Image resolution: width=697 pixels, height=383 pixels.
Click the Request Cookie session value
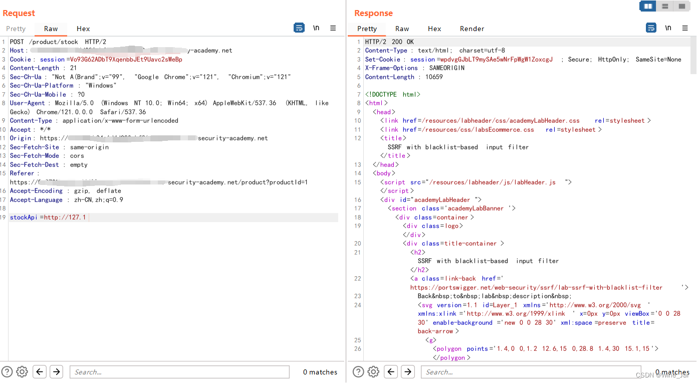click(125, 60)
